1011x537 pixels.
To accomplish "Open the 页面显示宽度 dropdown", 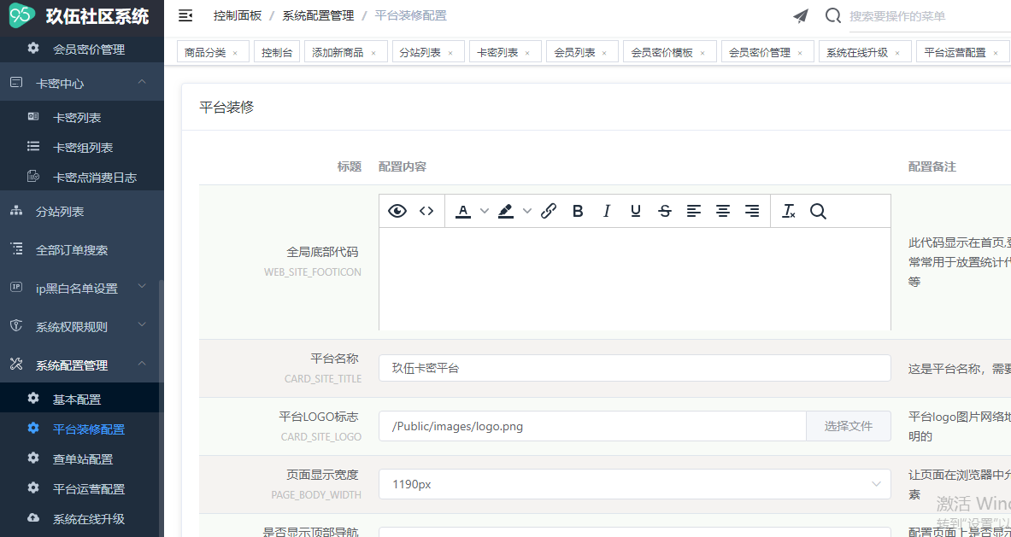I will 634,484.
